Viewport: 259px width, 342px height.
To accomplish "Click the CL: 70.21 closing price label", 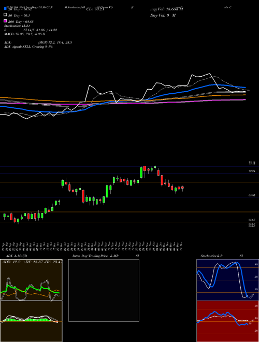I will (x=95, y=9).
